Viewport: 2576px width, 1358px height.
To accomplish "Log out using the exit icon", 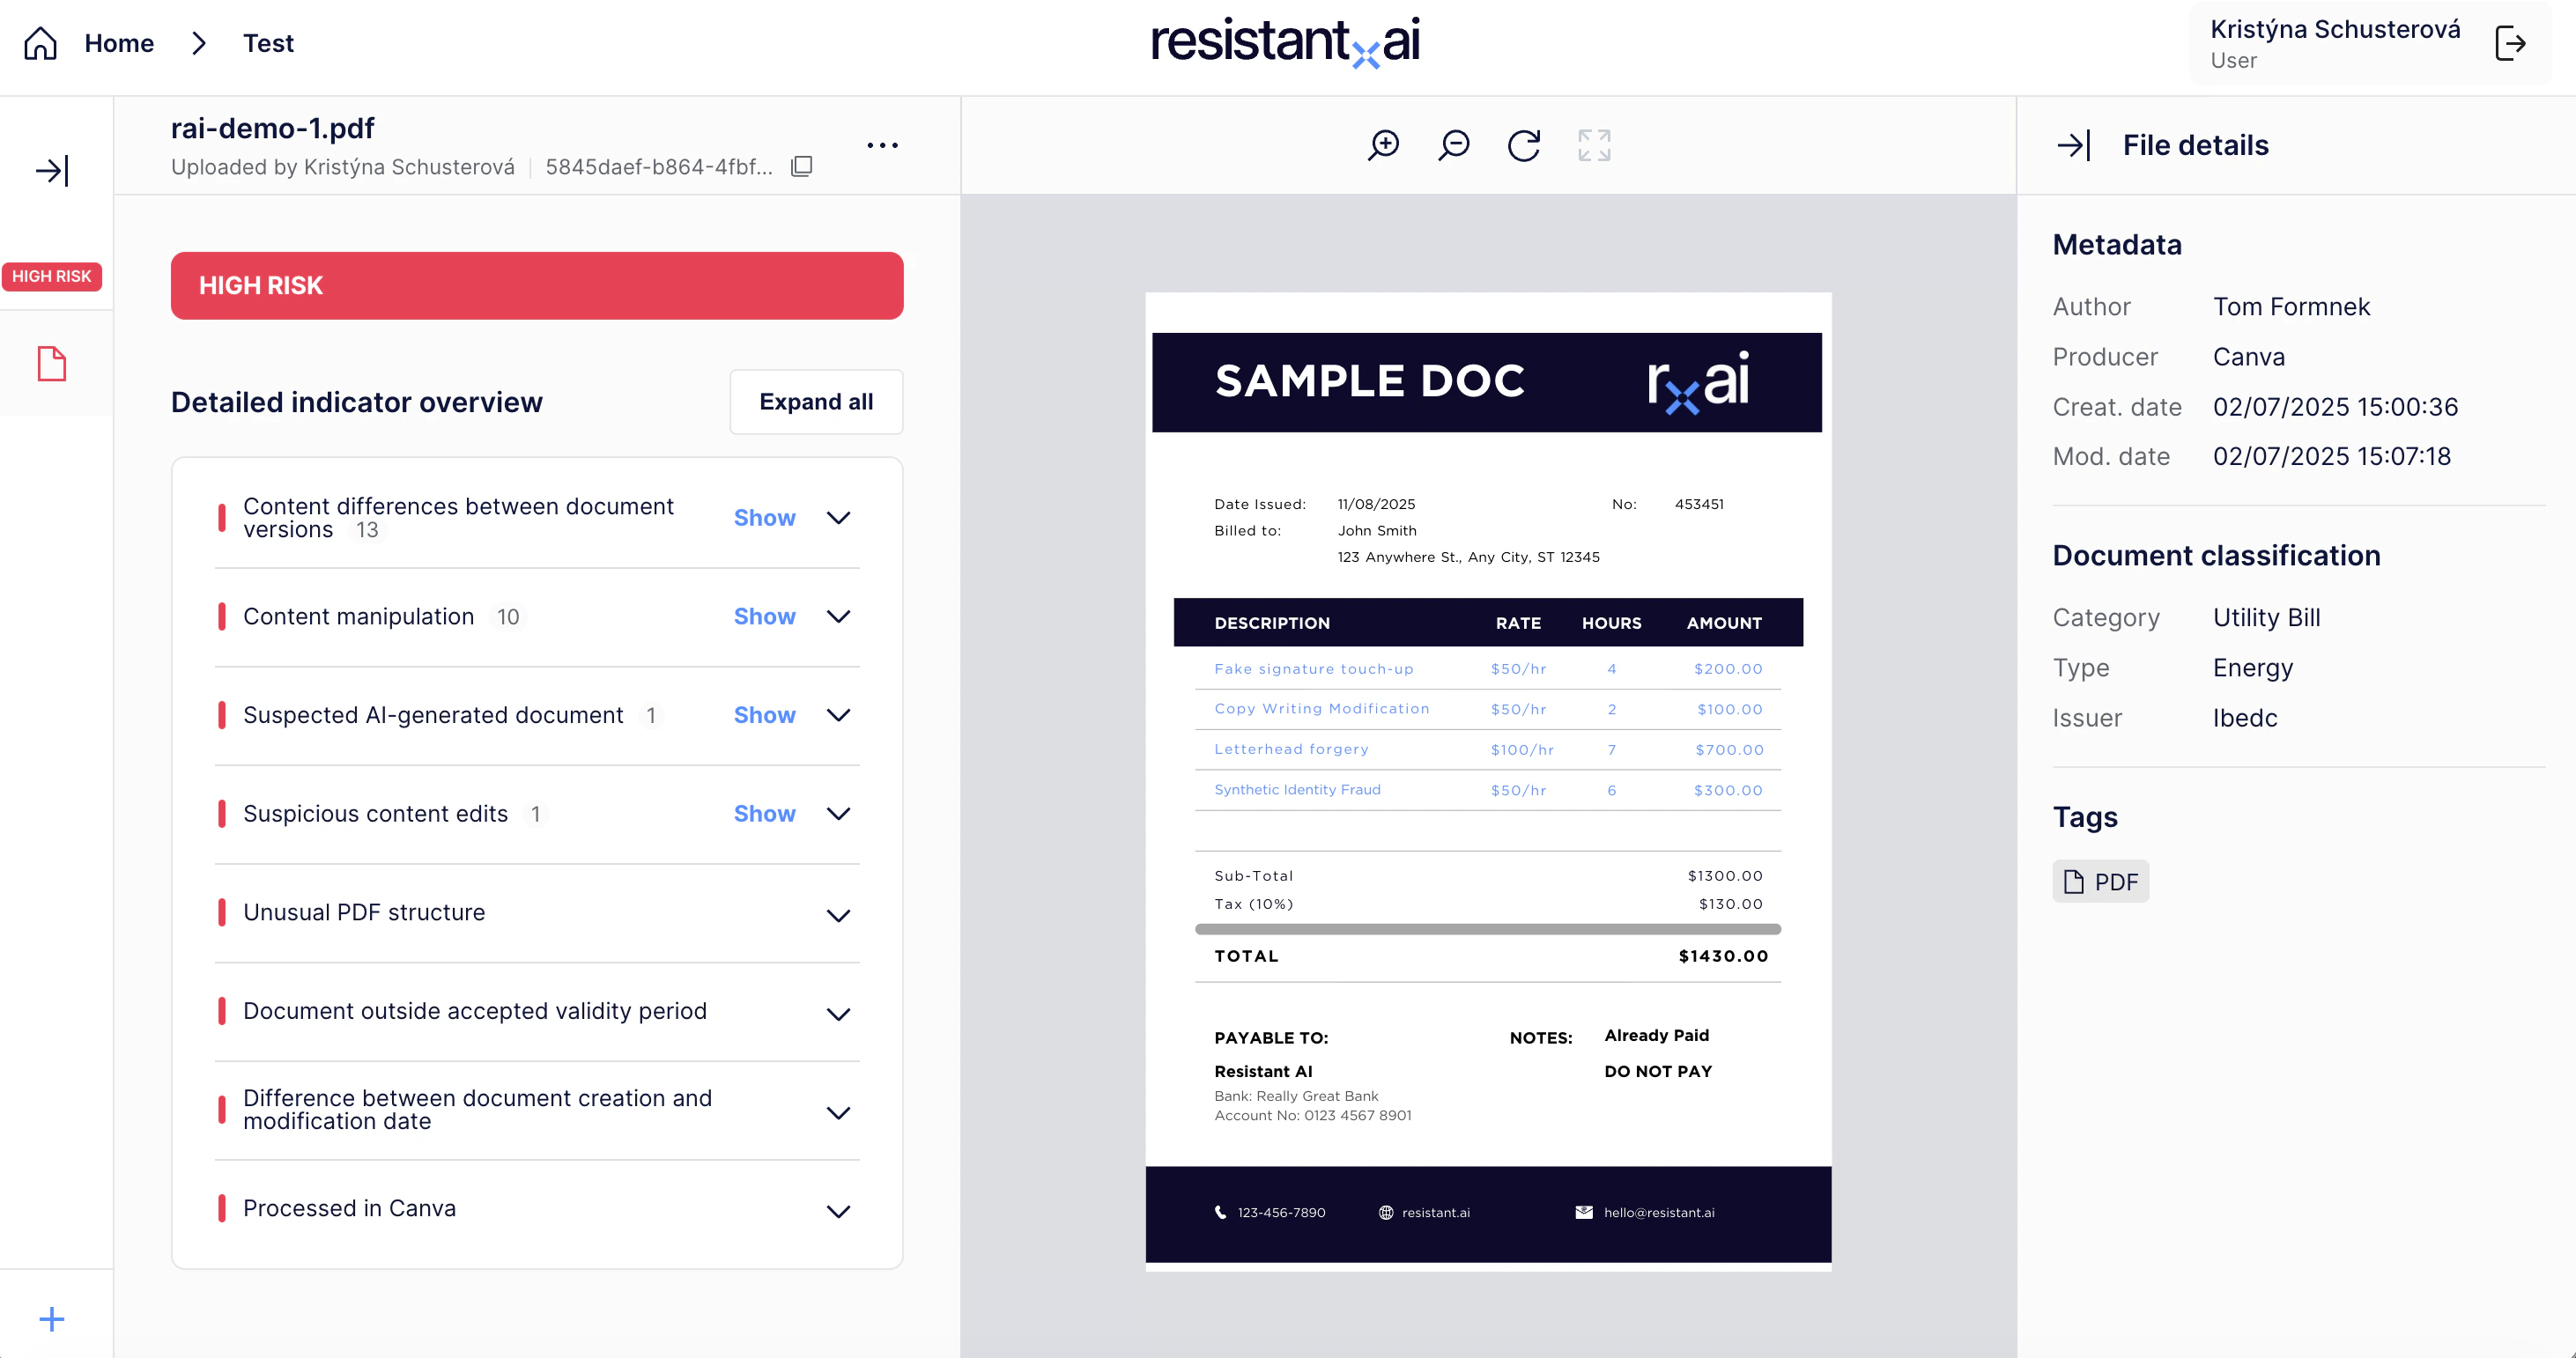I will coord(2512,43).
